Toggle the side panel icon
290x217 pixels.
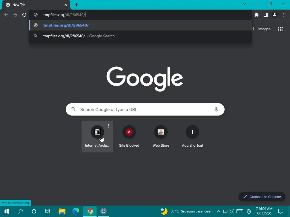[x=266, y=15]
